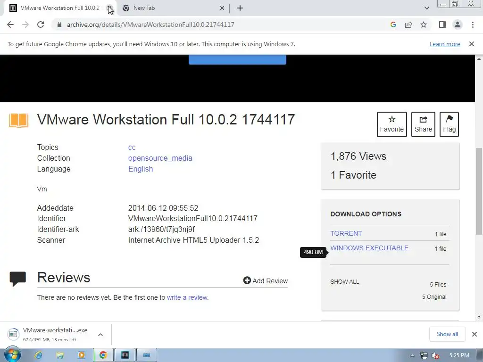Open the opensource_media collection link

[x=160, y=158]
